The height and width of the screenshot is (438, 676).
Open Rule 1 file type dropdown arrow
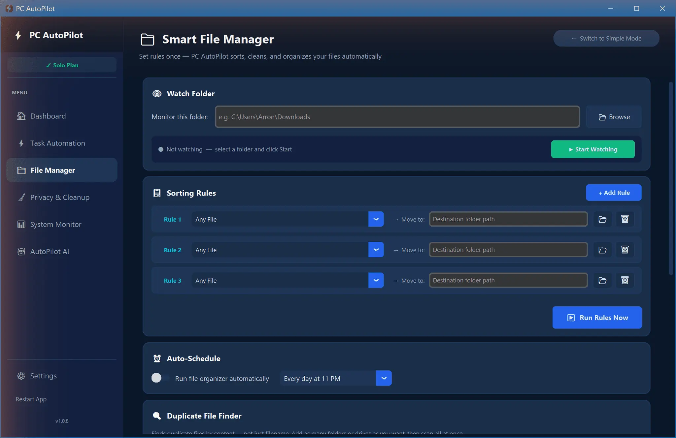click(376, 219)
